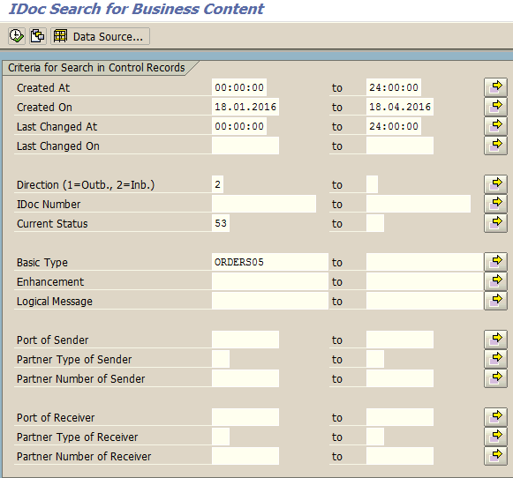Open the Data Source... button
This screenshot has height=478, width=513.
click(x=100, y=36)
